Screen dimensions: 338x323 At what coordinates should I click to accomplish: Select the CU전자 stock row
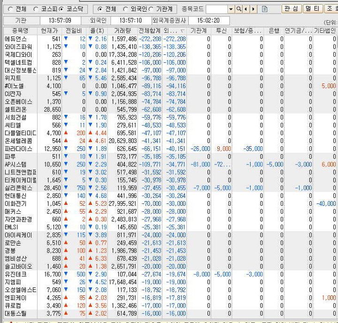(170, 94)
